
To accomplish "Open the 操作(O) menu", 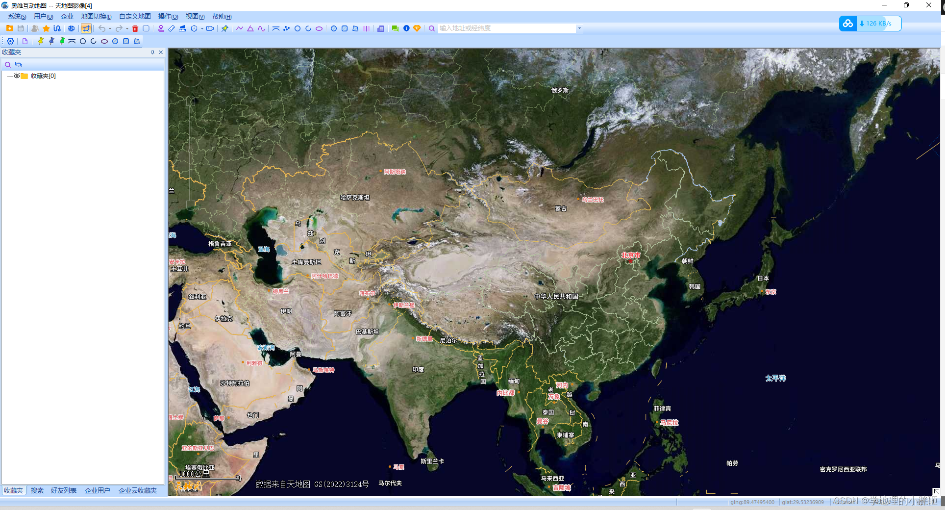I will pyautogui.click(x=168, y=17).
